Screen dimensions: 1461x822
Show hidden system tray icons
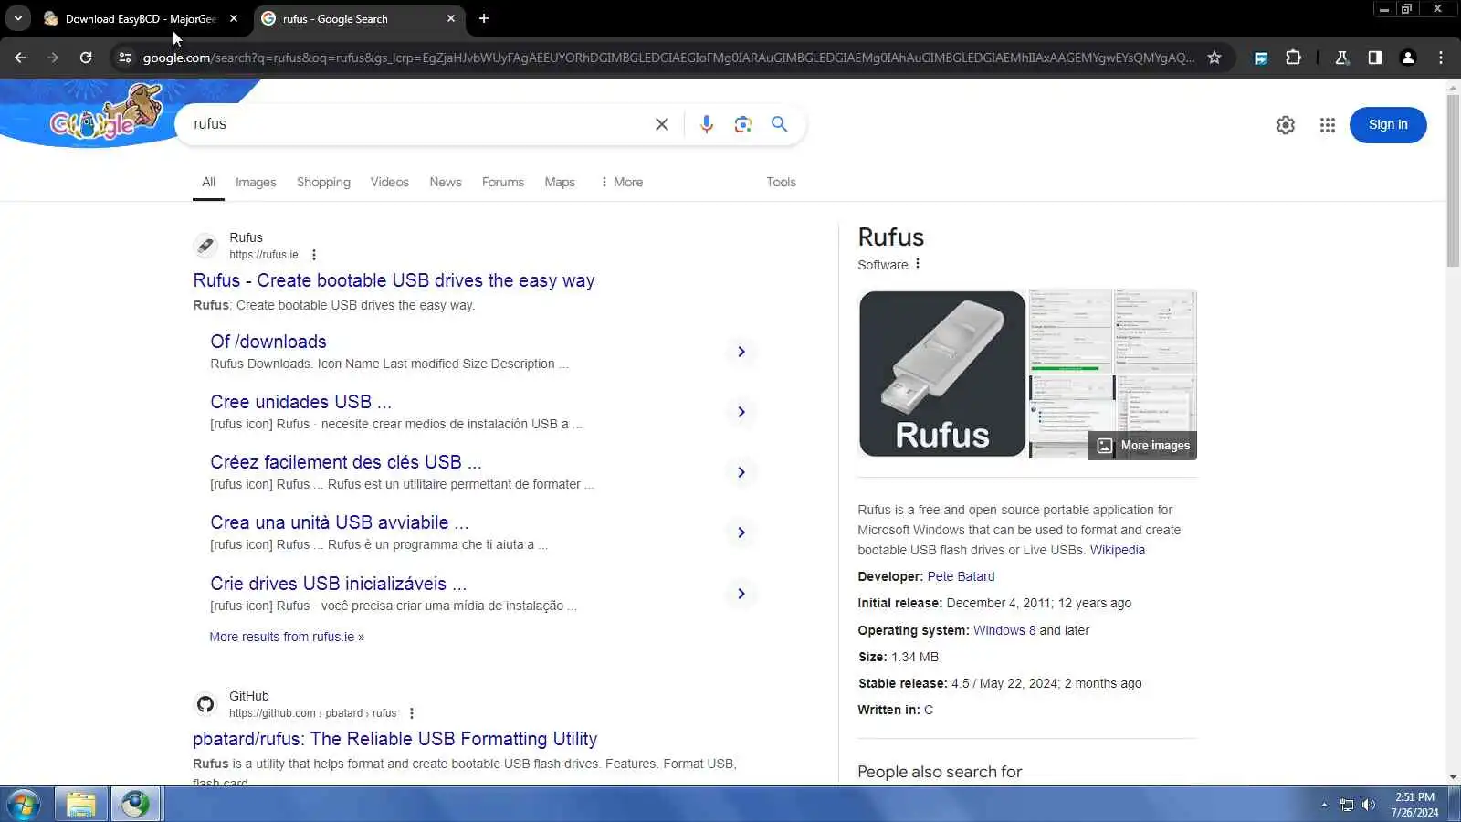[1324, 805]
